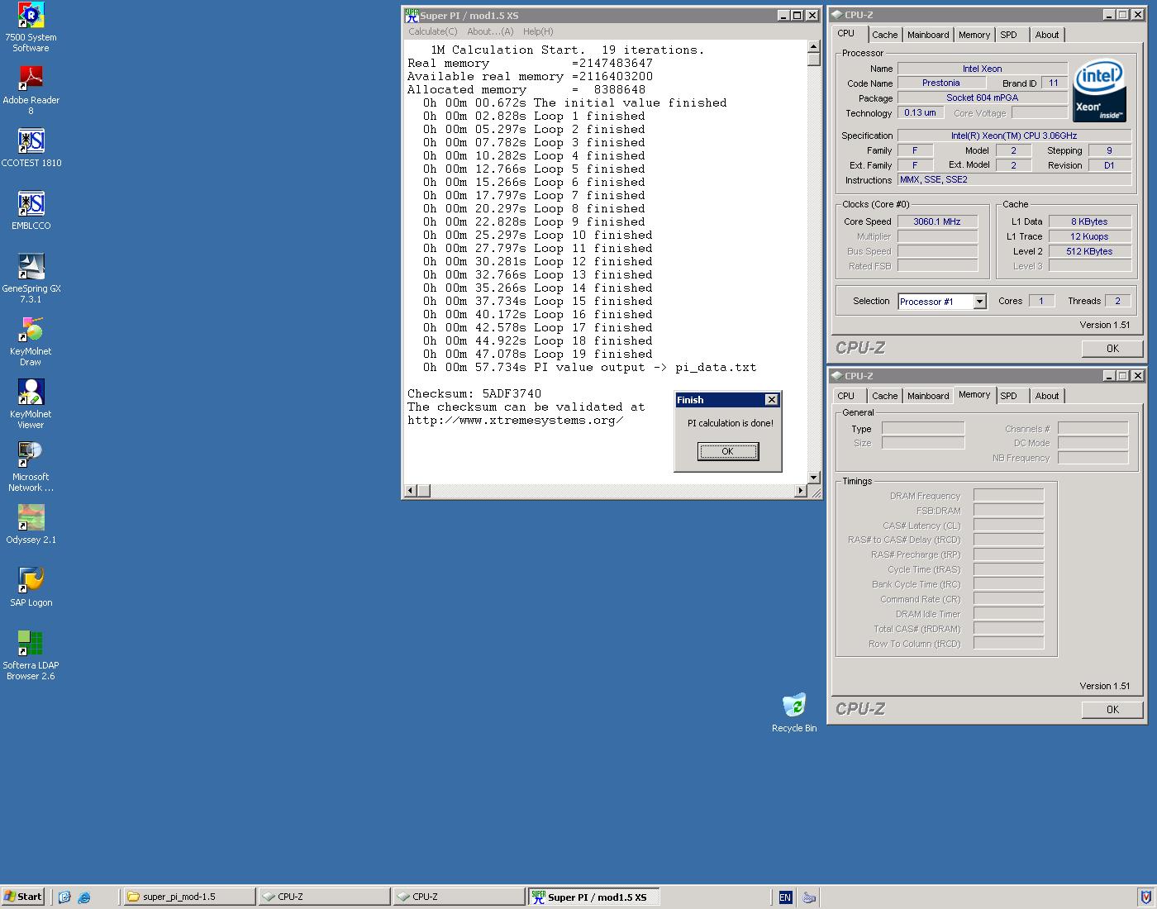1157x909 pixels.
Task: Click the shield tray icon at far right
Action: click(1145, 897)
